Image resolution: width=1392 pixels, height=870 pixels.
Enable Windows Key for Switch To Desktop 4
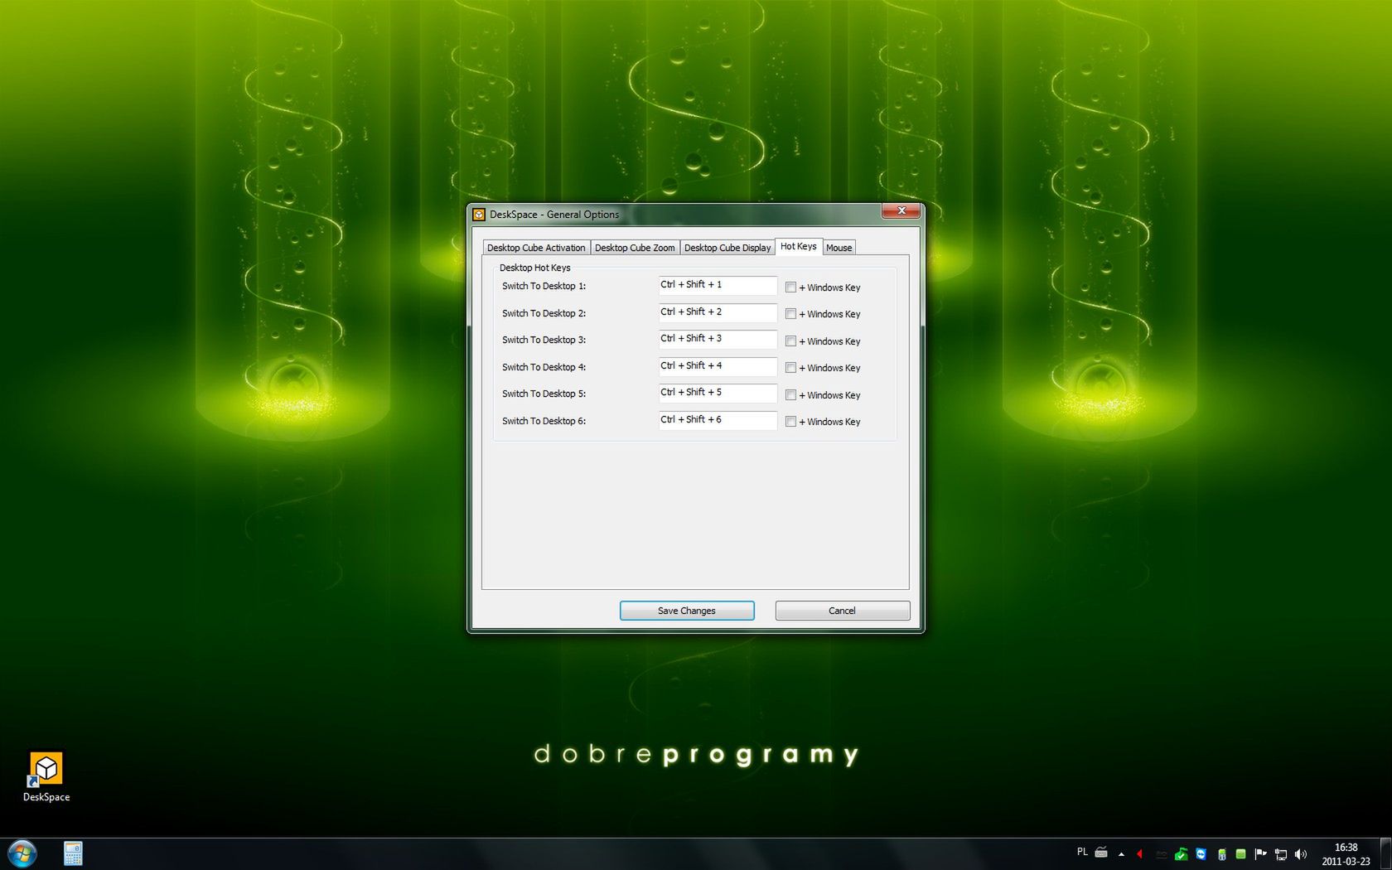[x=790, y=368]
